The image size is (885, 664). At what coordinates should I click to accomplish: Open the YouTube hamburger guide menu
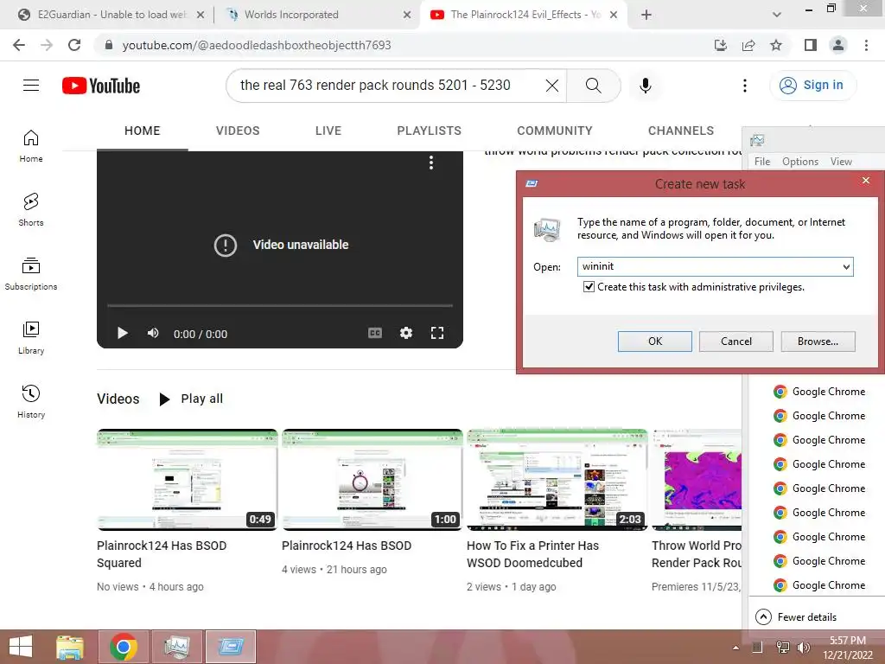coord(31,86)
